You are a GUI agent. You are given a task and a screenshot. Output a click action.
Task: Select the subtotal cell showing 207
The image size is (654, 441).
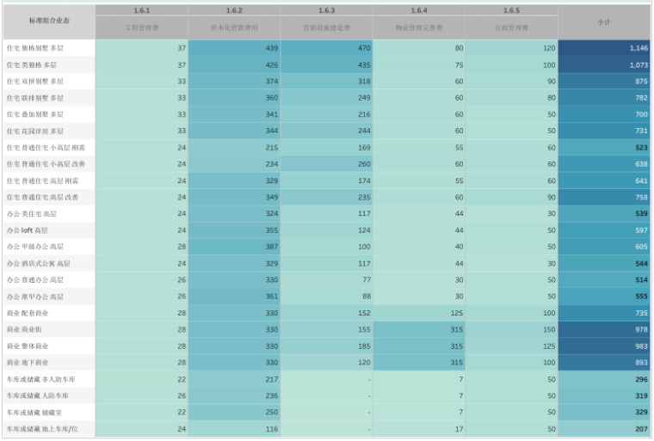click(x=604, y=428)
